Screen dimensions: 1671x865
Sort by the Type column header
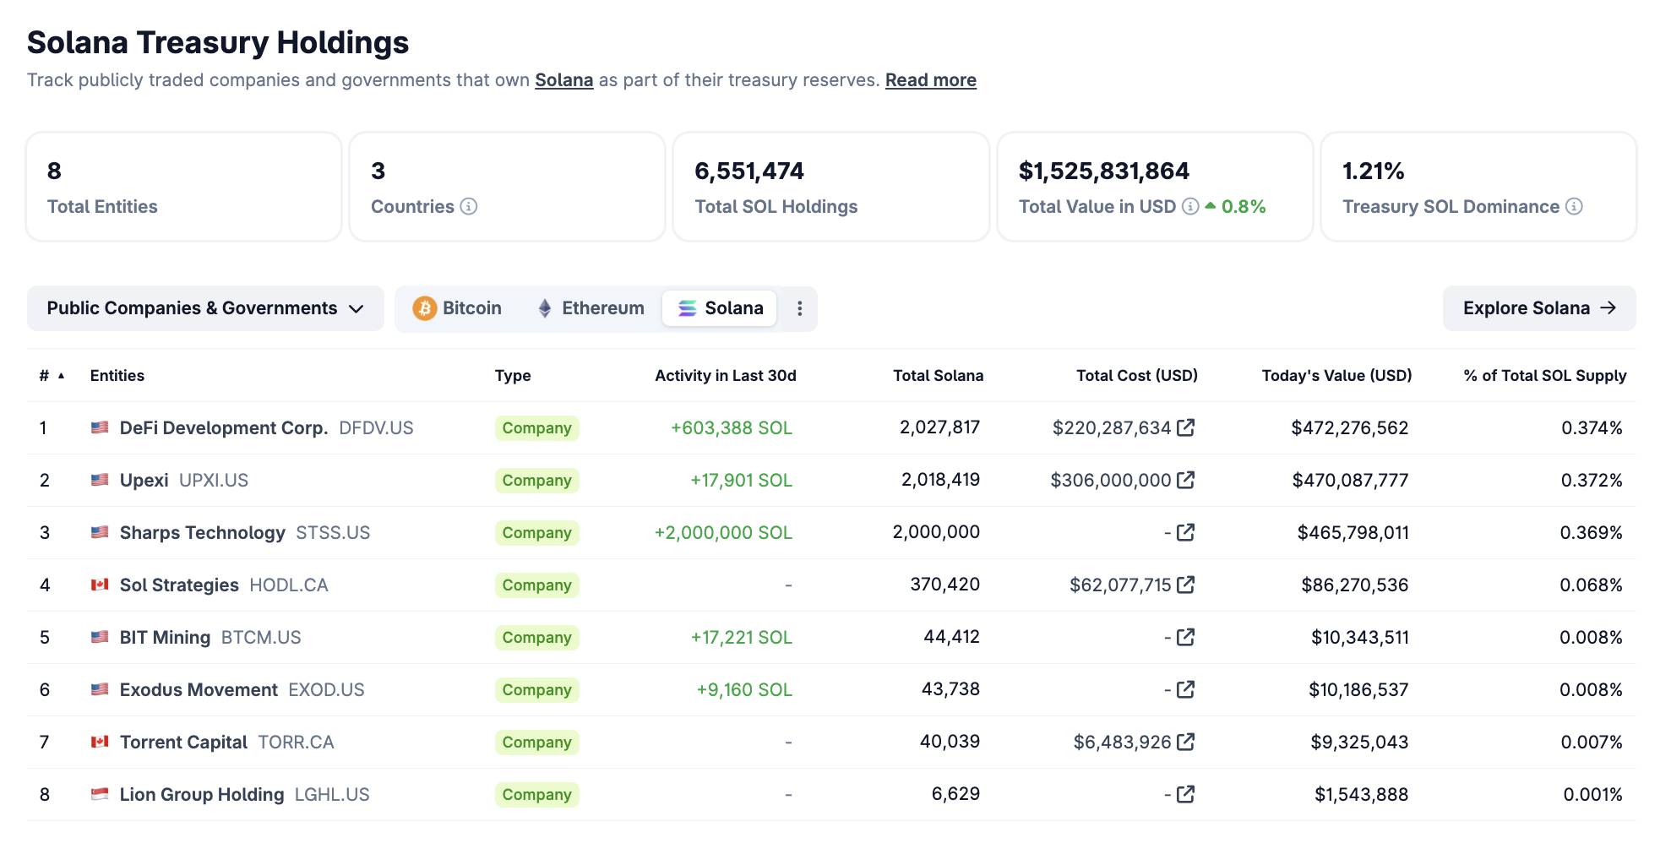513,376
